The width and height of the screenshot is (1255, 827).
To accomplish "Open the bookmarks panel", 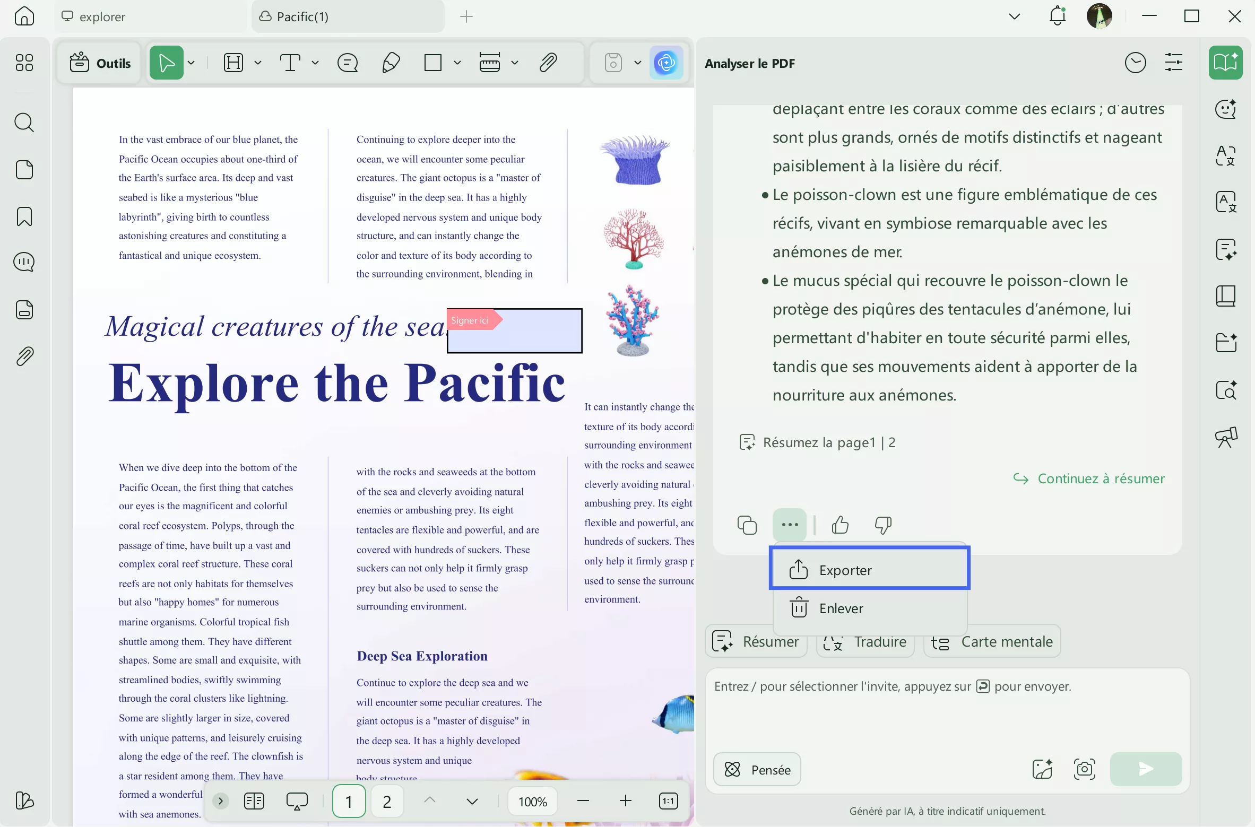I will (x=24, y=216).
